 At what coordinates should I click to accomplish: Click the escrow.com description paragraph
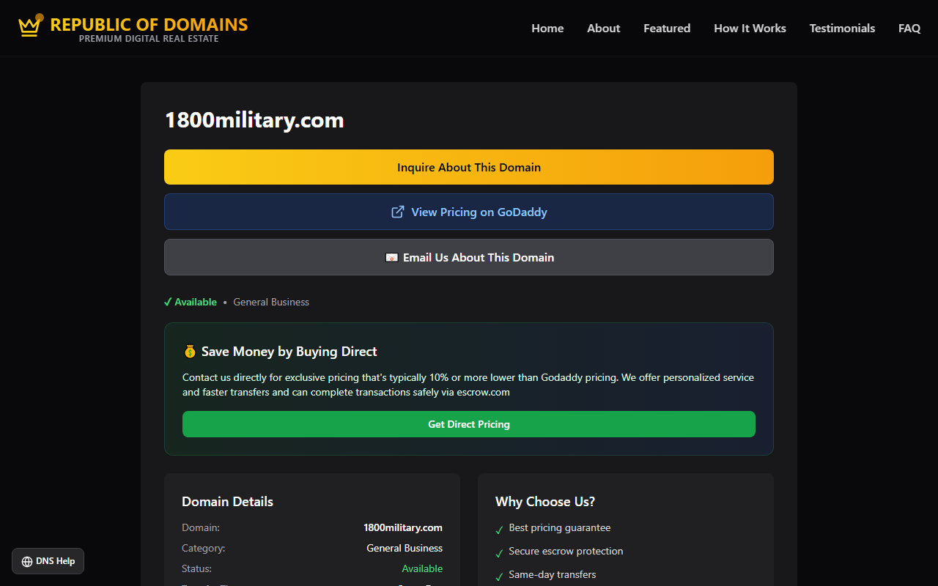click(468, 385)
